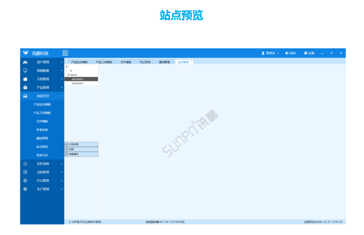The image size is (364, 235).
Task: Expand the 生产管理 menu arrow
Action: (x=62, y=189)
